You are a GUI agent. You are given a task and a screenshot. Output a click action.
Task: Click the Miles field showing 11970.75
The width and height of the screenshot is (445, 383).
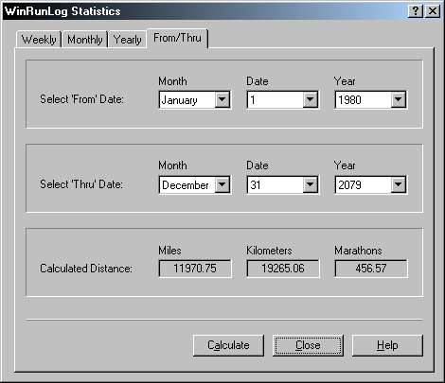tap(195, 269)
